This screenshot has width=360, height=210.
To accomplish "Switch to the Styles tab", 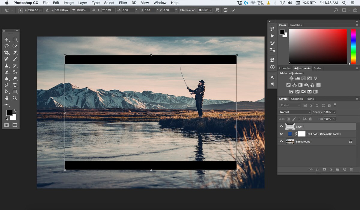I will [318, 68].
